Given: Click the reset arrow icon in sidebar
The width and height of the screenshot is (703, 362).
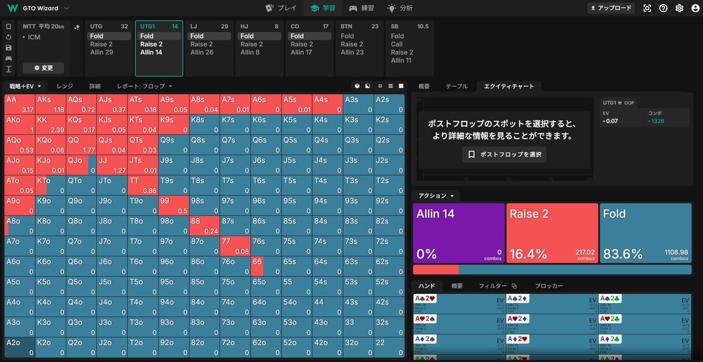Looking at the screenshot, I should pyautogui.click(x=9, y=37).
